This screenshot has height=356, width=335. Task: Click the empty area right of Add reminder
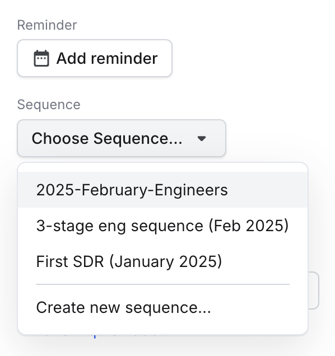(250, 58)
